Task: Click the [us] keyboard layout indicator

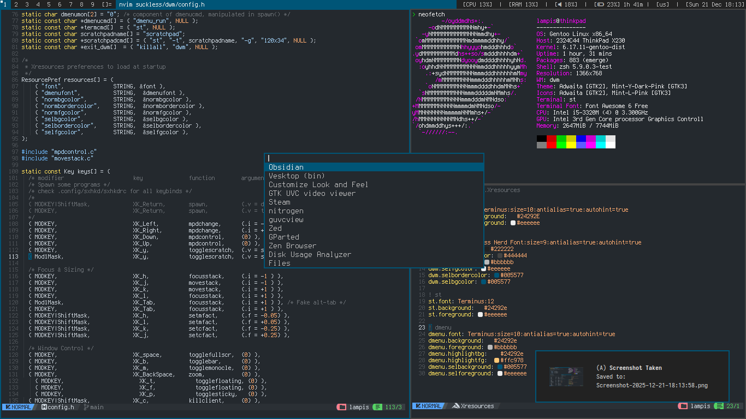Action: pos(662,4)
